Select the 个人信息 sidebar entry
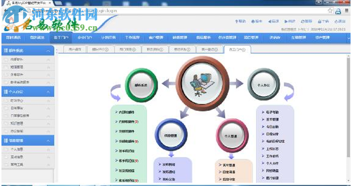This screenshot has width=353, height=186. 28,149
